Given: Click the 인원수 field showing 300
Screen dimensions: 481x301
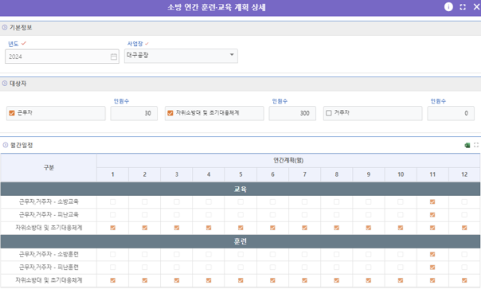Looking at the screenshot, I should 292,113.
